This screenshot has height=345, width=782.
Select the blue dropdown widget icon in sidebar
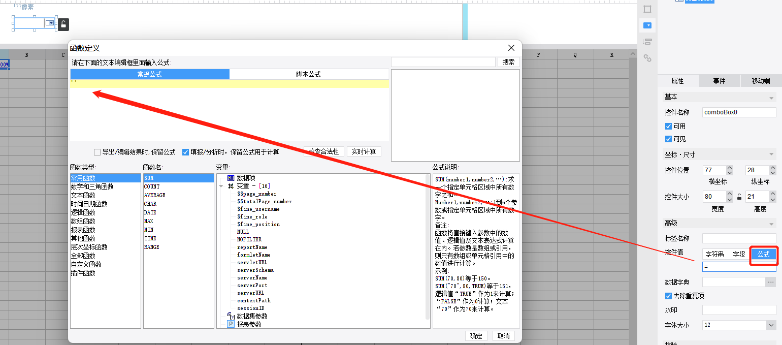point(647,25)
